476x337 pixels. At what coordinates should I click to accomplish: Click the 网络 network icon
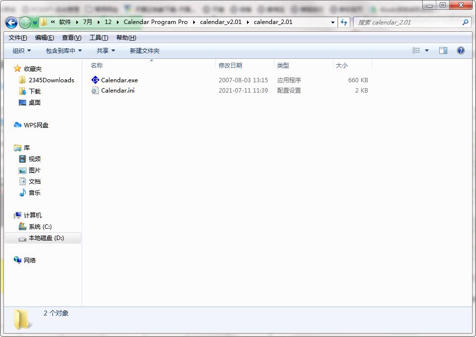[x=18, y=260]
